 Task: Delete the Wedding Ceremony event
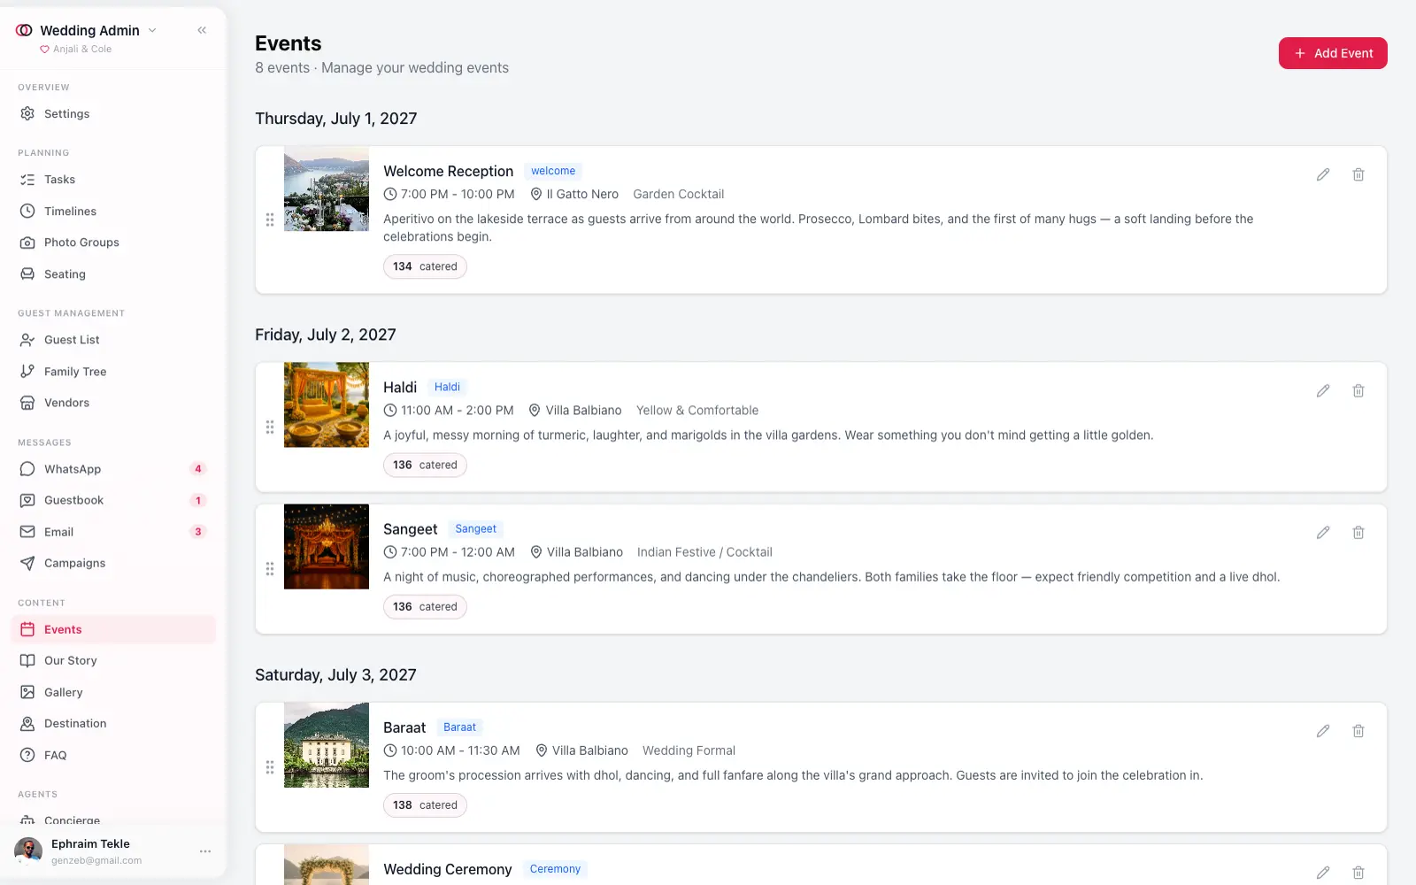click(x=1358, y=873)
